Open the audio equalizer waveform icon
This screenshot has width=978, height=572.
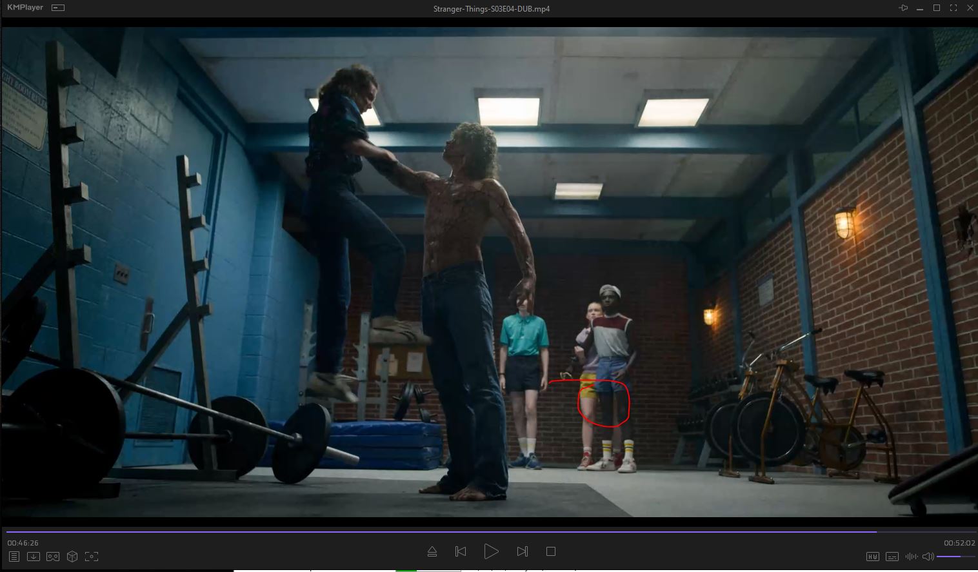(x=911, y=557)
